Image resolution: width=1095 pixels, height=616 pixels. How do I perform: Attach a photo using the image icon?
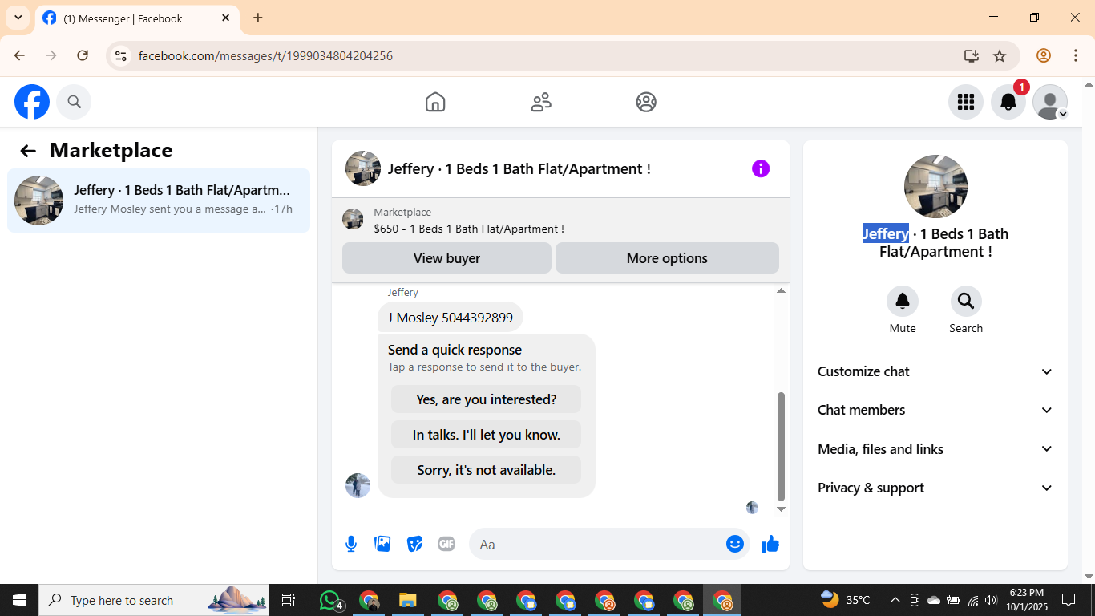click(x=383, y=544)
